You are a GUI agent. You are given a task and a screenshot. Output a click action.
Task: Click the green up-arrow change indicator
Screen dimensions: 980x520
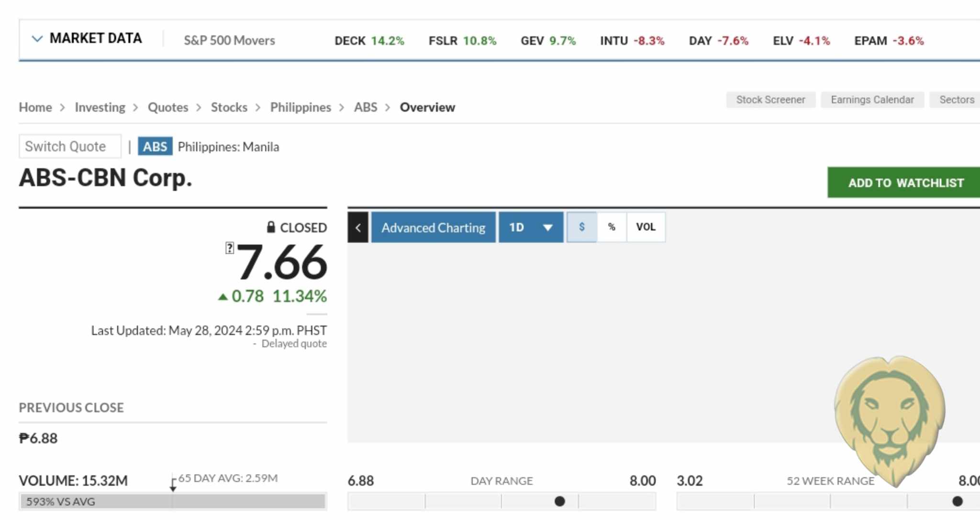pos(223,297)
